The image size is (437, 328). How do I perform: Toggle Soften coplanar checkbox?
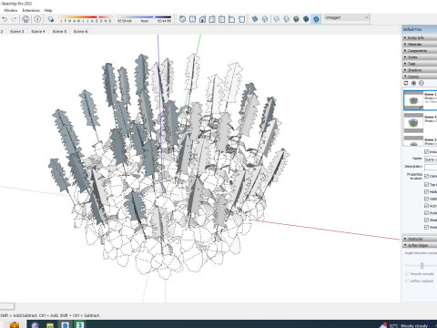(x=407, y=281)
